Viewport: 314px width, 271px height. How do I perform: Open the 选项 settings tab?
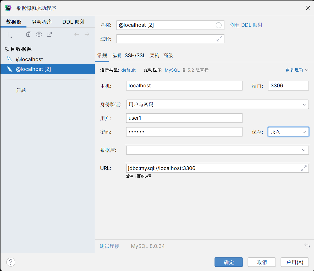coord(116,56)
